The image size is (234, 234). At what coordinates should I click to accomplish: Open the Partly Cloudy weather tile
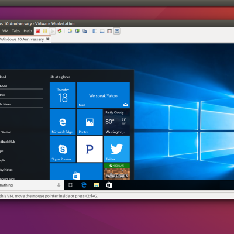(x=116, y=122)
